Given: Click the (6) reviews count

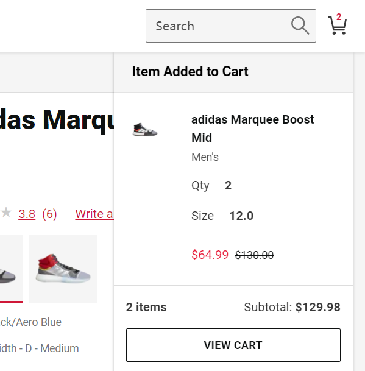Looking at the screenshot, I should tap(49, 214).
